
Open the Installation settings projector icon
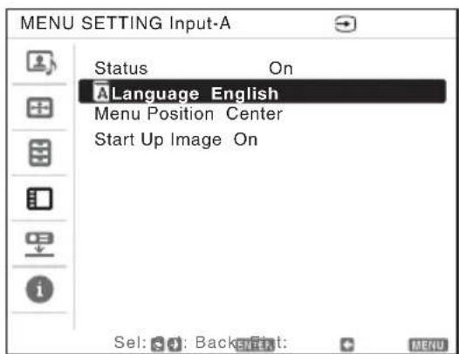pos(39,245)
